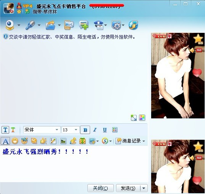Click the security warning text about 汇款
Image resolution: width=205 pixels, height=194 pixels.
pos(72,37)
